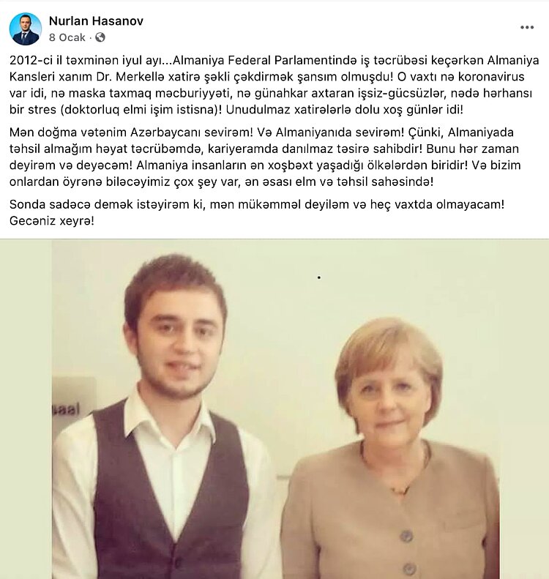Click the globe public audience icon
Image resolution: width=549 pixels, height=579 pixels.
click(100, 37)
